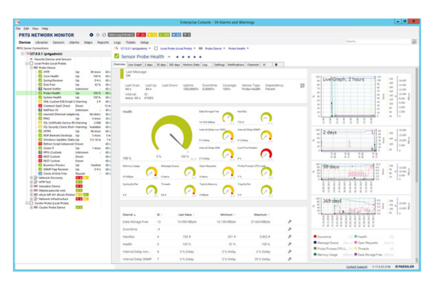This screenshot has height=290, width=434.
Task: Click the green up sensors badge
Action: (x=164, y=35)
